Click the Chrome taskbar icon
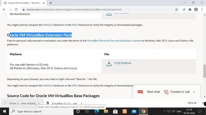 (143, 111)
